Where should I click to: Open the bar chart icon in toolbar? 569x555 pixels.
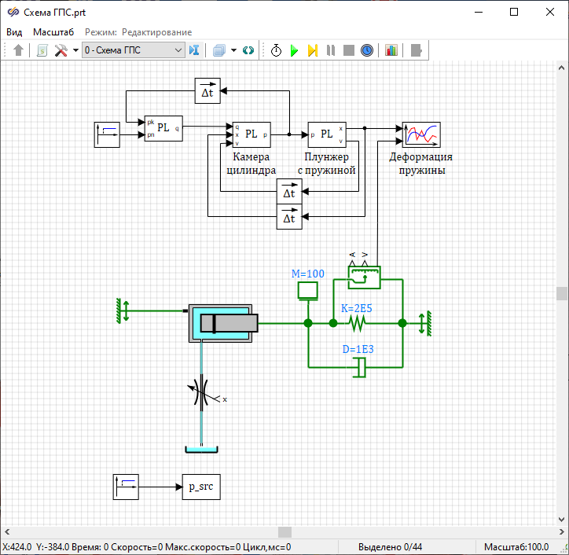(391, 50)
